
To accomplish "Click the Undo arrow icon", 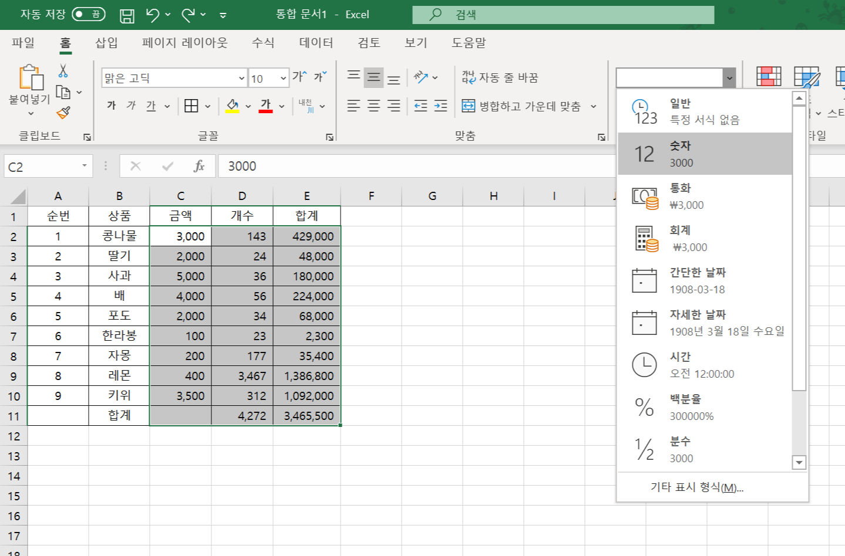I will pos(153,15).
